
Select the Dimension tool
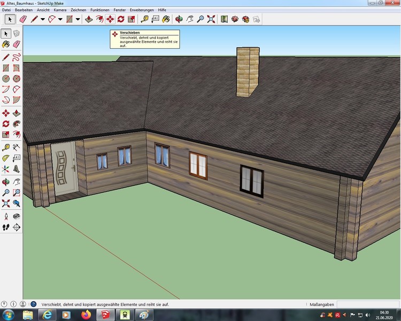[x=17, y=147]
